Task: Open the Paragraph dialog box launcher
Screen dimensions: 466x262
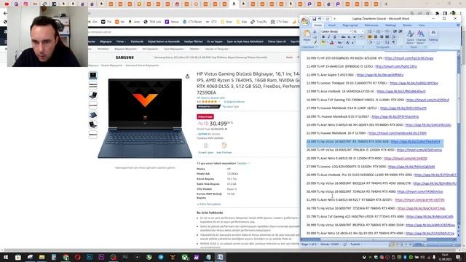Action: coord(402,47)
